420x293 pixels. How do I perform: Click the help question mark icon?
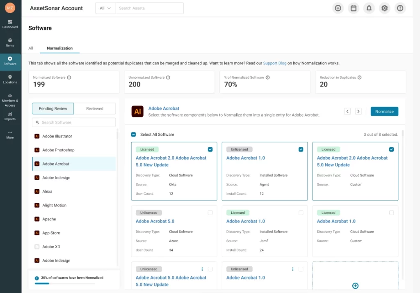point(400,8)
